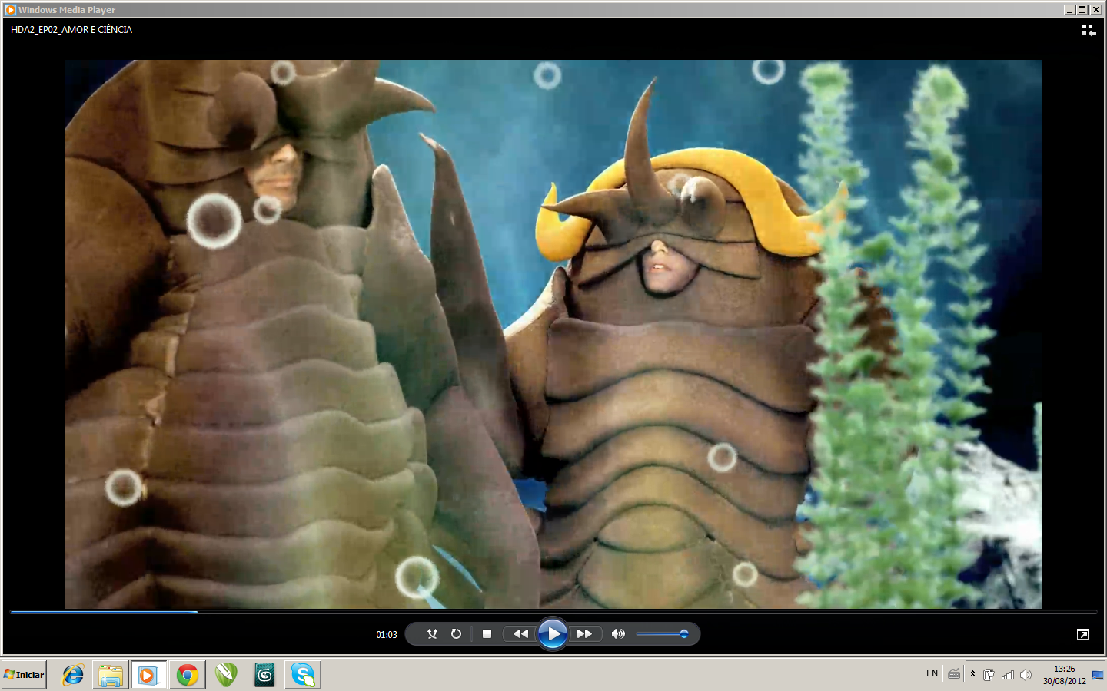The image size is (1107, 691).
Task: Click the 01:03 elapsed time display
Action: coord(387,635)
